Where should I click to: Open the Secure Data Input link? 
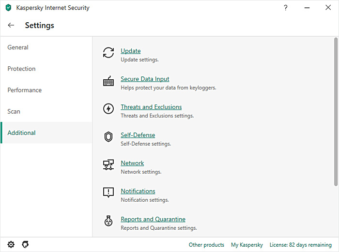tap(145, 79)
